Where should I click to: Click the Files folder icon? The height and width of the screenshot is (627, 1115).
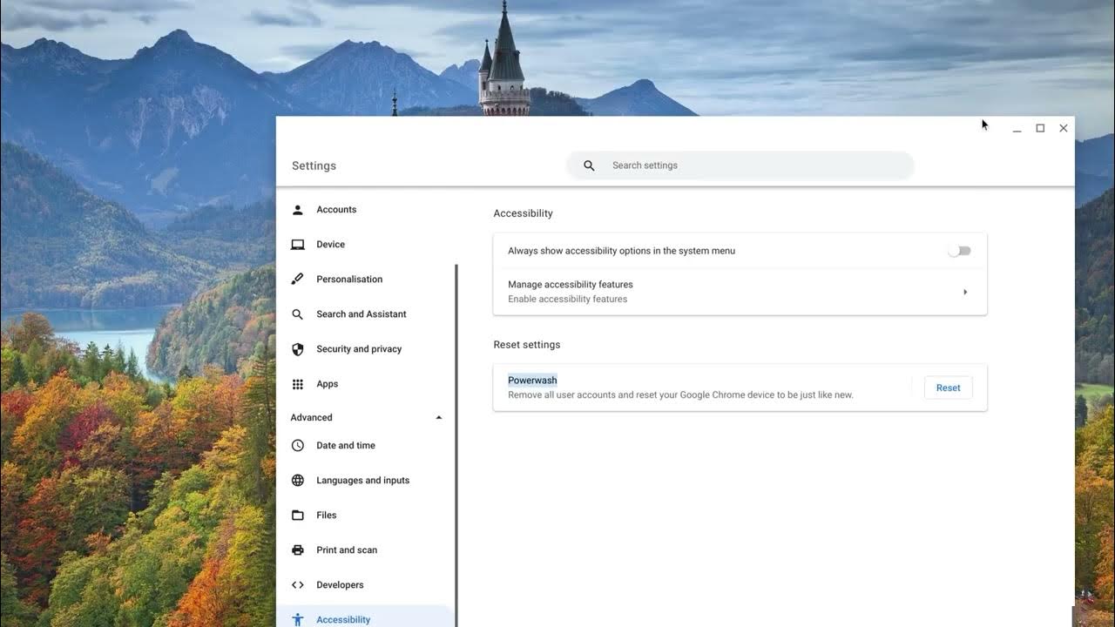298,515
